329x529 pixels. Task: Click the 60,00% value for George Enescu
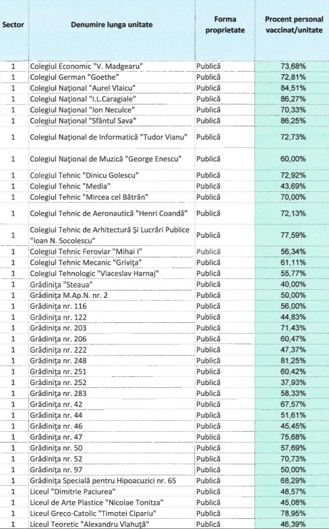click(293, 159)
